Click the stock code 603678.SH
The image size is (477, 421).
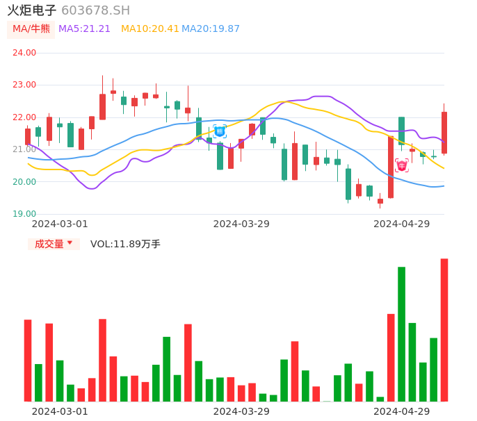95,10
